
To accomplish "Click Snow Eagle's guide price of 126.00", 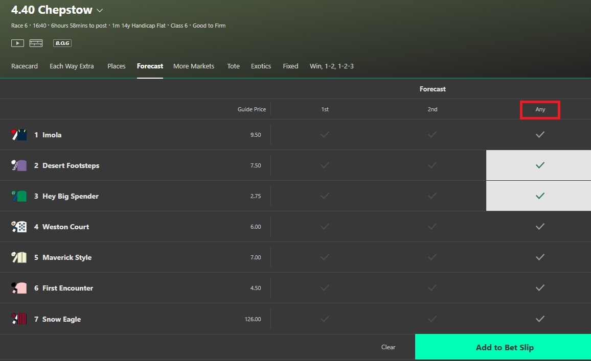I will [x=253, y=319].
